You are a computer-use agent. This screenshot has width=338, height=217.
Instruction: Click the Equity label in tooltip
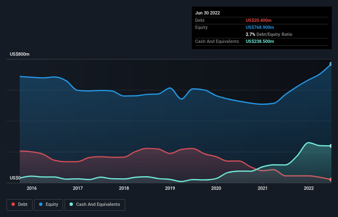point(201,27)
